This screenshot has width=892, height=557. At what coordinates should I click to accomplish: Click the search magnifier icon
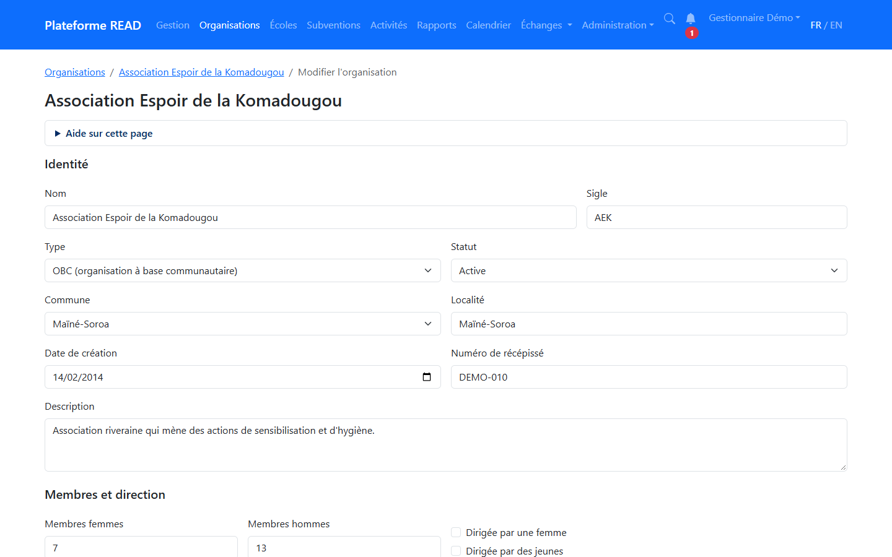[x=670, y=19]
